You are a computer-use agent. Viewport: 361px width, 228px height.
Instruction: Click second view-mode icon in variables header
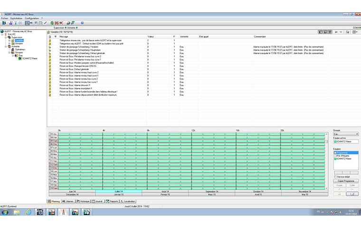pos(325,32)
